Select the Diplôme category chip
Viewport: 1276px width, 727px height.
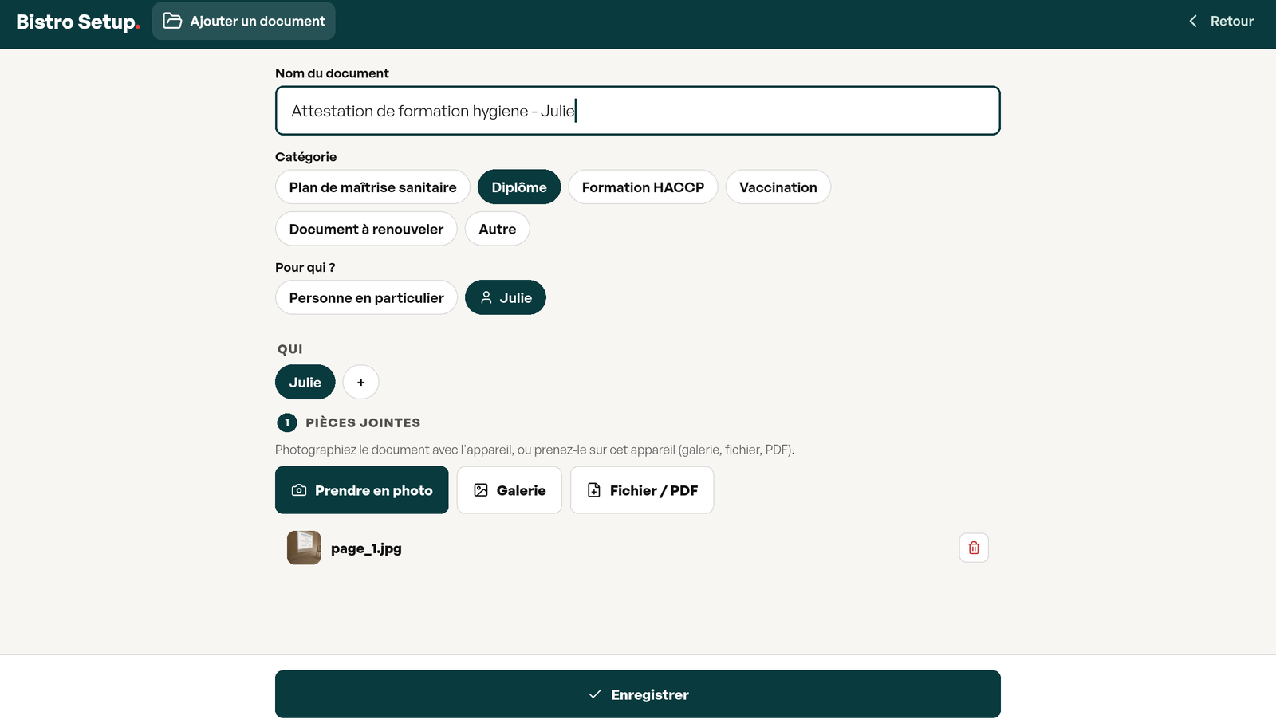click(519, 187)
